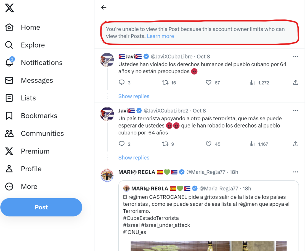Image resolution: width=307 pixels, height=251 pixels.
Task: Follow the Learn more link
Action: click(160, 36)
